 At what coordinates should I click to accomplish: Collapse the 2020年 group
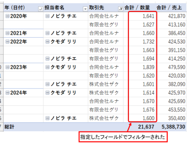pos(7,16)
